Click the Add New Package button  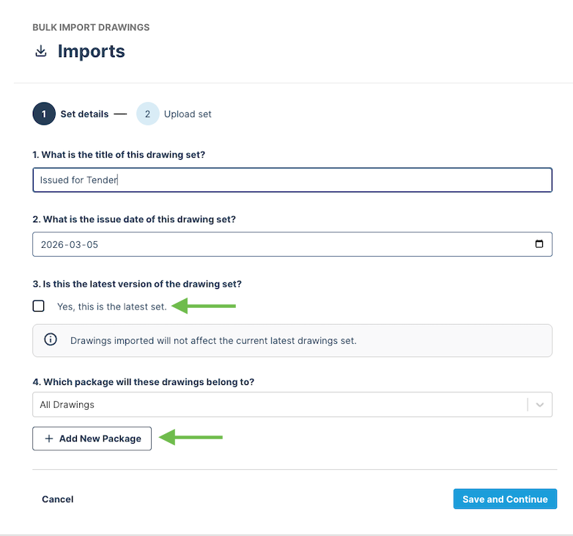pos(92,438)
